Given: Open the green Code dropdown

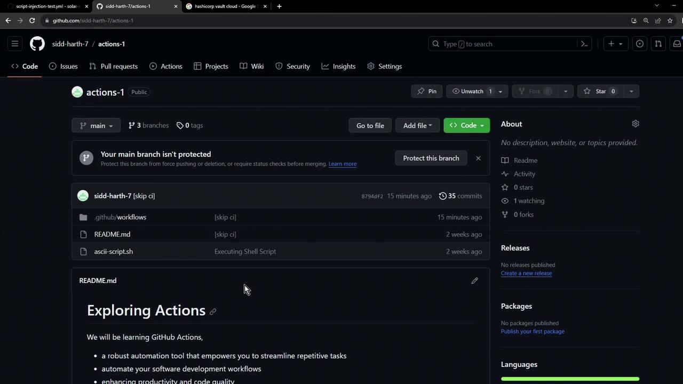Looking at the screenshot, I should coord(466,125).
